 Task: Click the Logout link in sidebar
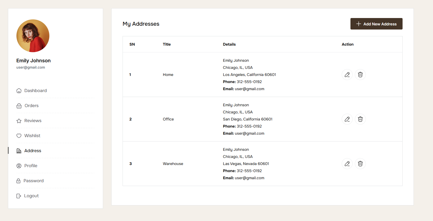tap(31, 196)
